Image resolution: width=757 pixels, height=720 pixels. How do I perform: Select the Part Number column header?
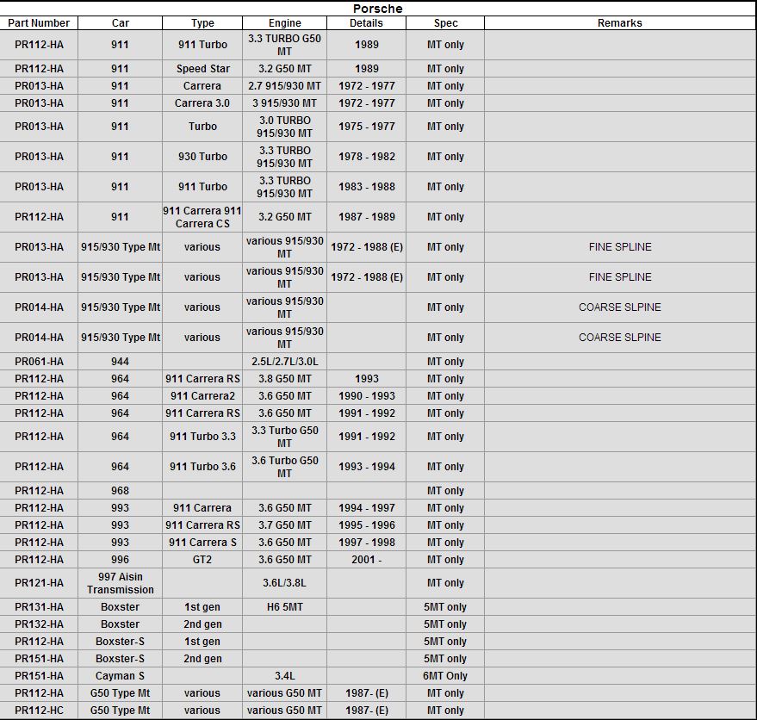pos(39,23)
